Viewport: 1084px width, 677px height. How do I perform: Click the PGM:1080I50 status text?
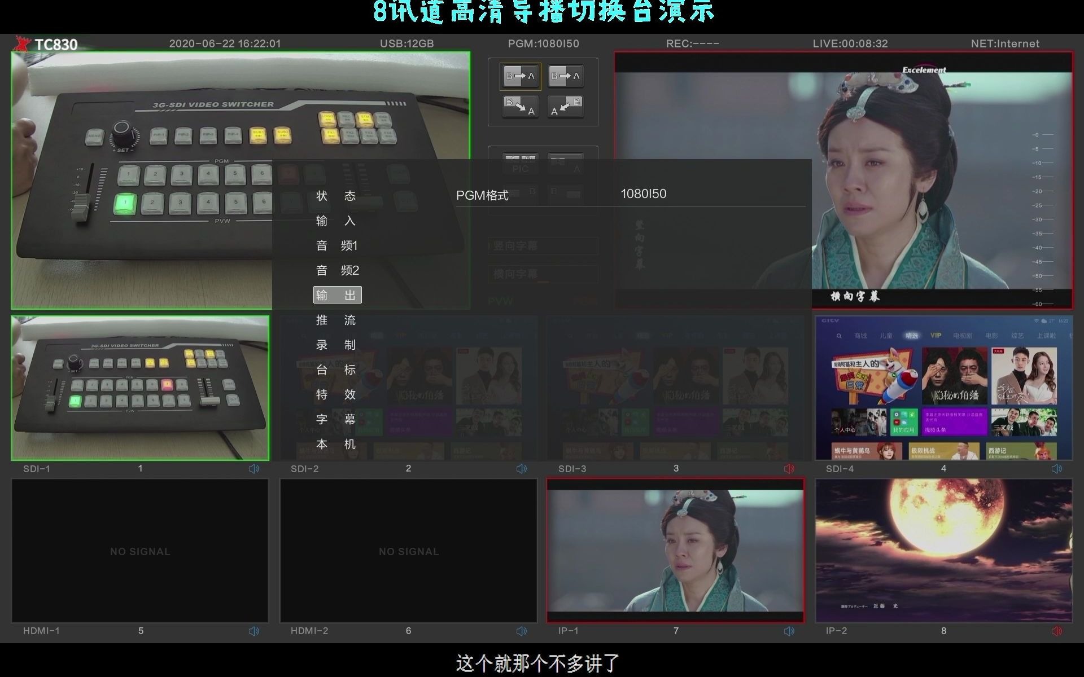[x=543, y=43]
